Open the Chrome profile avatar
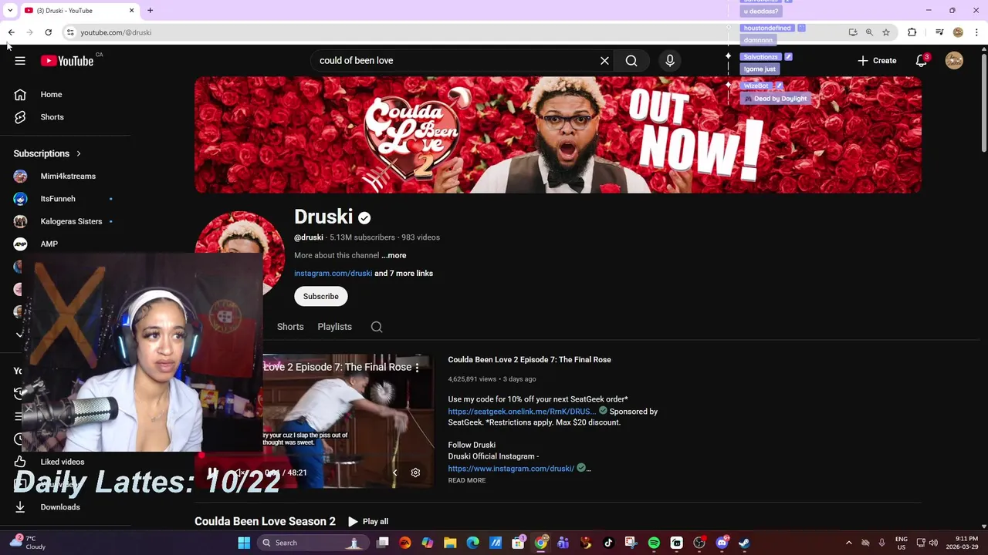This screenshot has height=555, width=988. click(958, 32)
